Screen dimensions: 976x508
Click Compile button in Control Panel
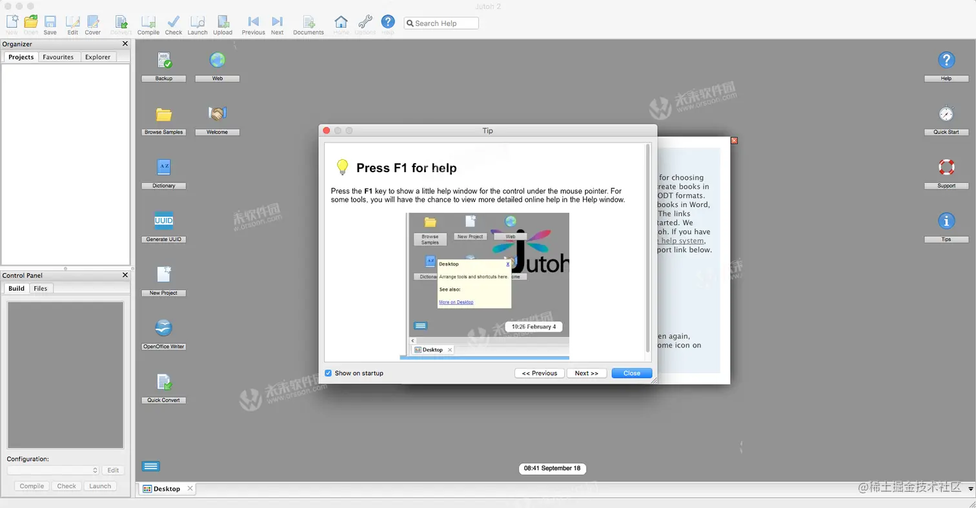pos(32,486)
